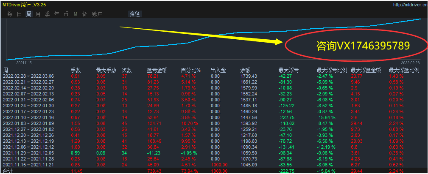Click the balance value 1739.43

[x=249, y=76]
